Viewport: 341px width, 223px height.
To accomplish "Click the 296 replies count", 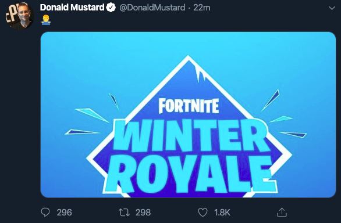I will 64,213.
